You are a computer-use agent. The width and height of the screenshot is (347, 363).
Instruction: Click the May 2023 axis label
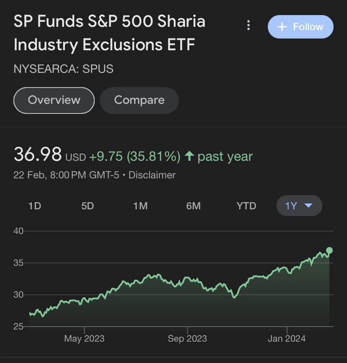pyautogui.click(x=84, y=338)
